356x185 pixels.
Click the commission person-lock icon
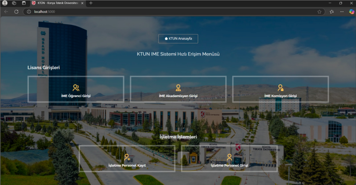pos(281,88)
